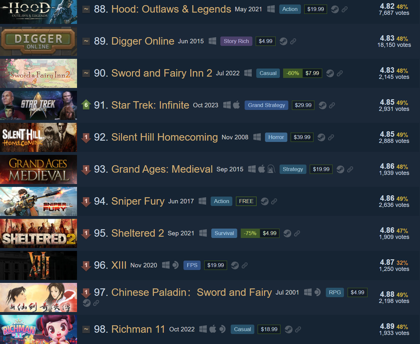This screenshot has height=344, width=420.
Task: Click Steam icon next to Star Trek: Infinite
Action: 322,105
